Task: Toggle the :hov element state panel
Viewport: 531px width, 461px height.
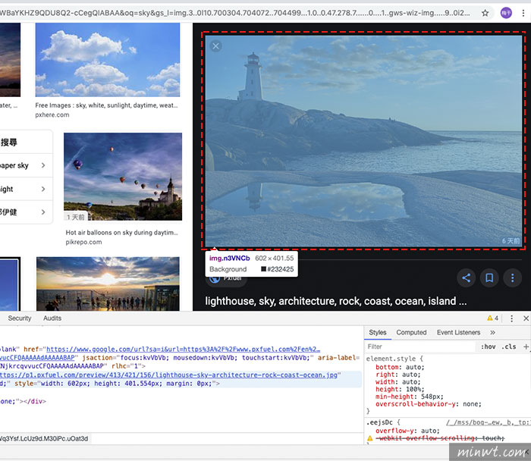Action: [488, 347]
